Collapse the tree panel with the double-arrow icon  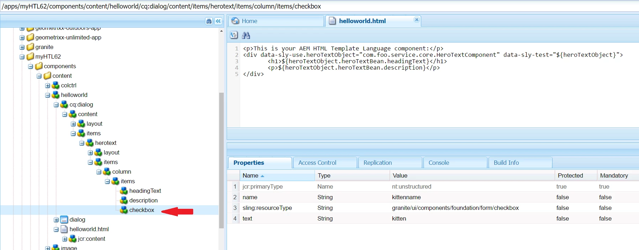218,21
